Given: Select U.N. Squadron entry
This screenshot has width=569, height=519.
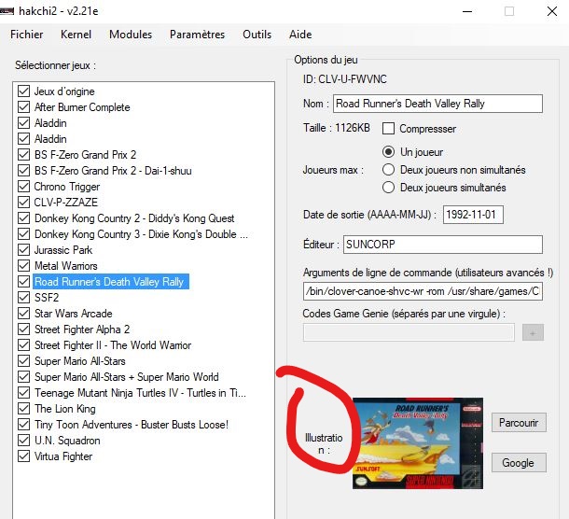Looking at the screenshot, I should (x=67, y=441).
